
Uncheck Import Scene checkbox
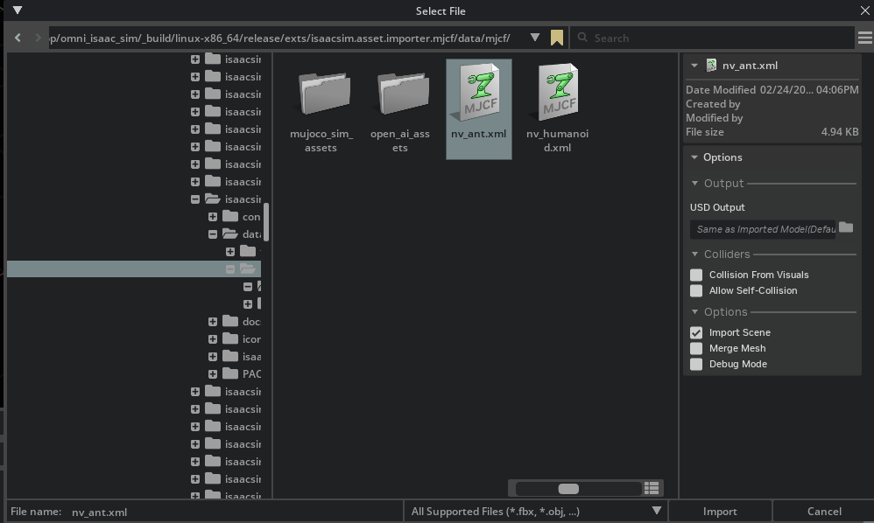tap(696, 332)
